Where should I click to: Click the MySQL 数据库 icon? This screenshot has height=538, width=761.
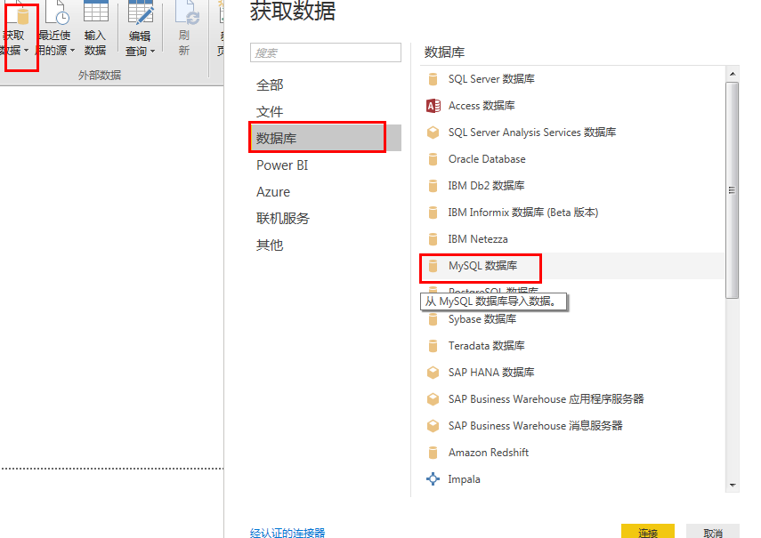(433, 266)
